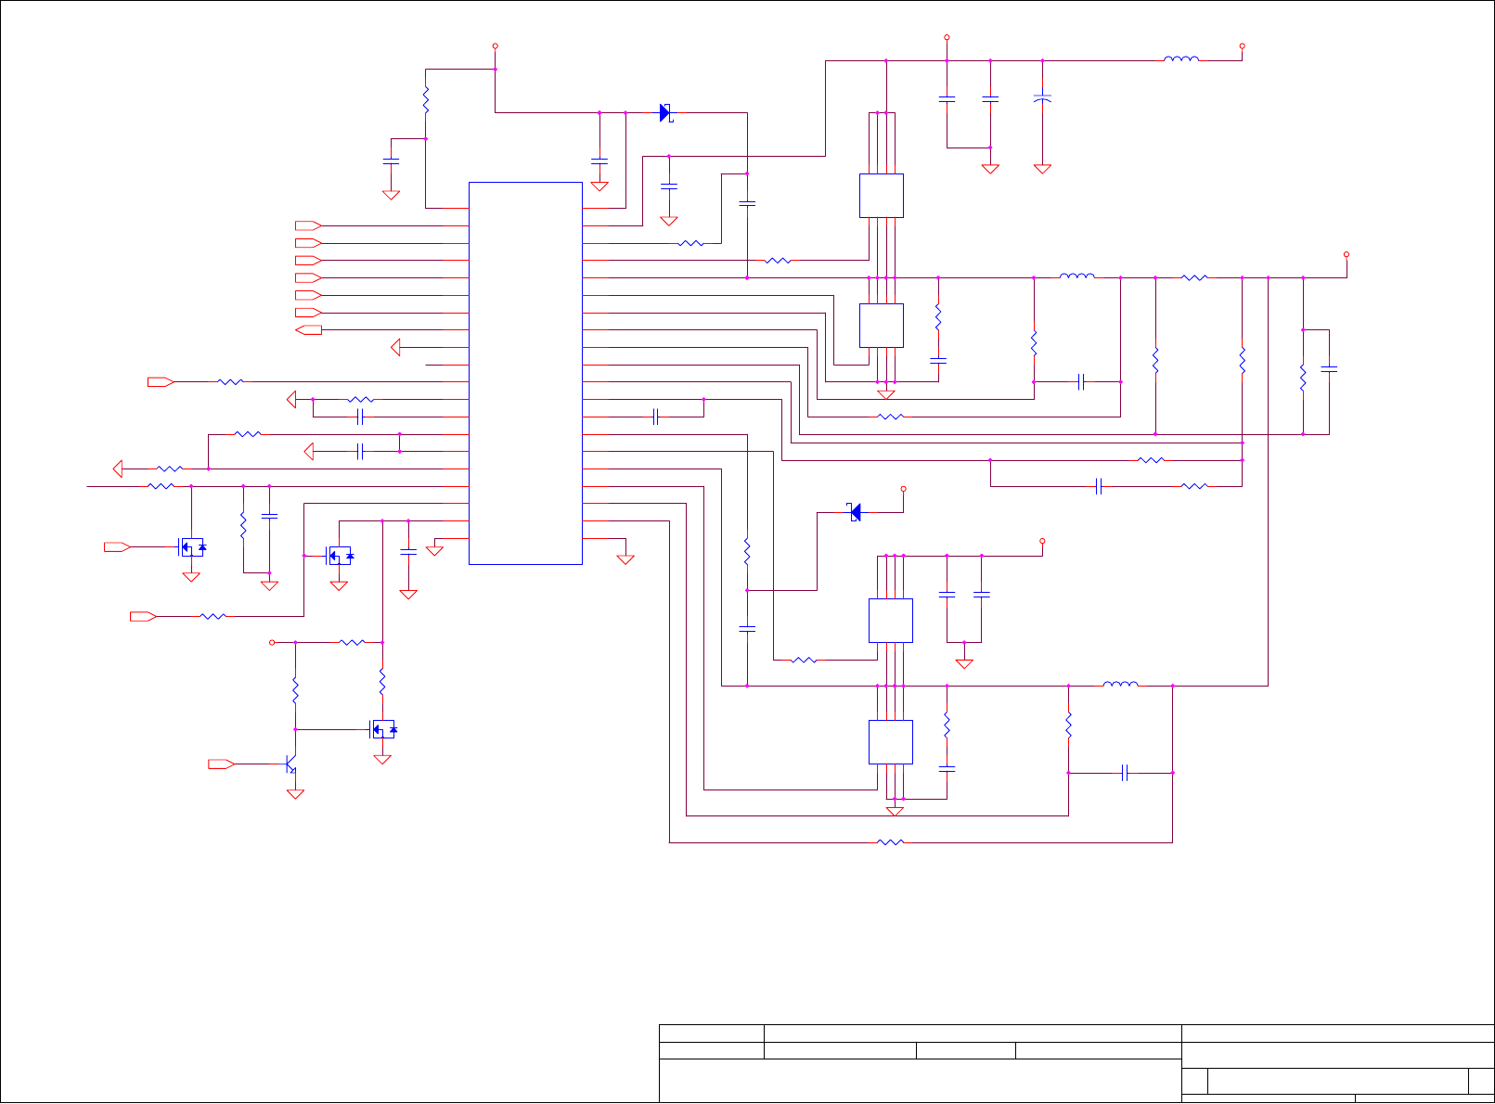Select the ground symbol under the bipolar transistor
1495x1104 pixels.
pos(295,794)
